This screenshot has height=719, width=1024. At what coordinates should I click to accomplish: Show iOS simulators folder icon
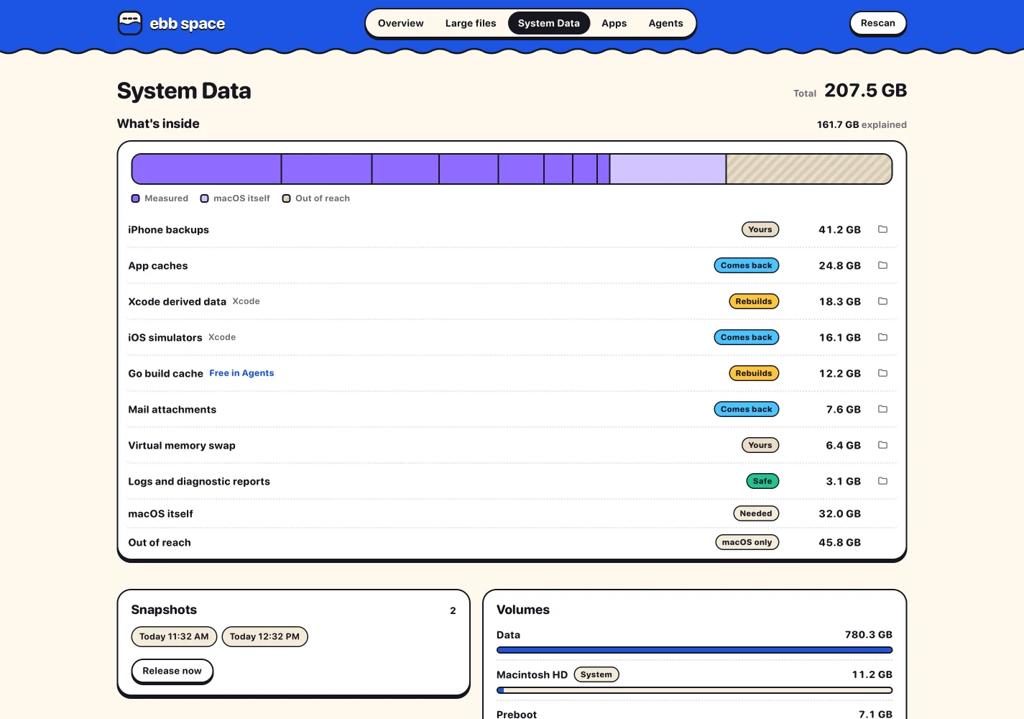click(883, 337)
